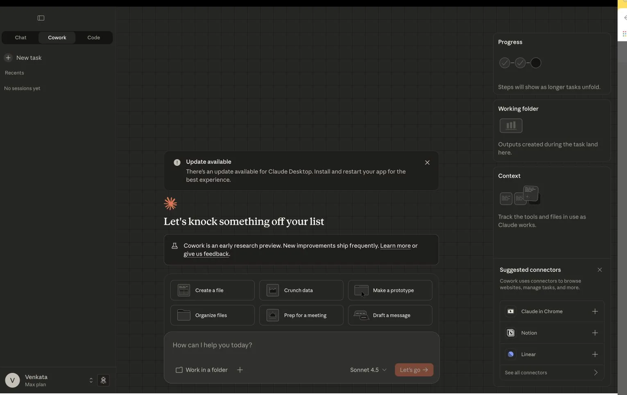
Task: Click the research preview flask icon
Action: [x=174, y=246]
